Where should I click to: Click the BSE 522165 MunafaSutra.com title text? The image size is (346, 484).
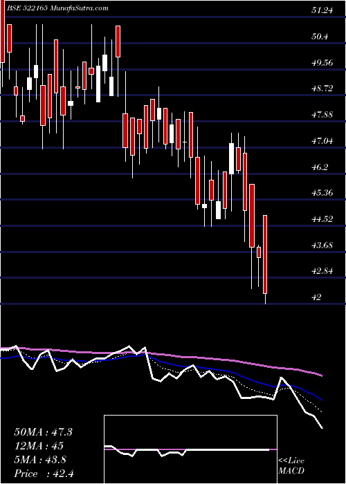point(58,8)
